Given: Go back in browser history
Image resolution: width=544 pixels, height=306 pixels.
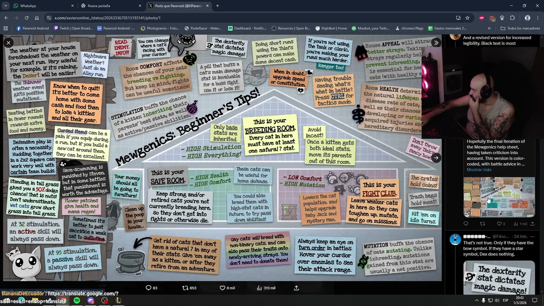Looking at the screenshot, I should 6,18.
